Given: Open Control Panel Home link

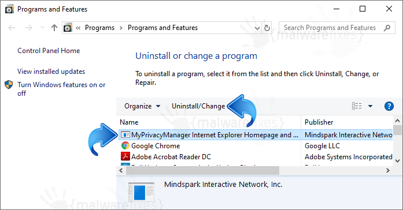Looking at the screenshot, I should pos(49,51).
